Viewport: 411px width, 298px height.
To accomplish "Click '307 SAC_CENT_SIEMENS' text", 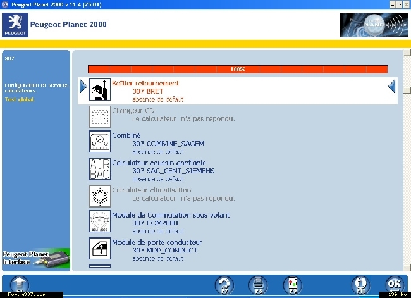I will 173,171.
